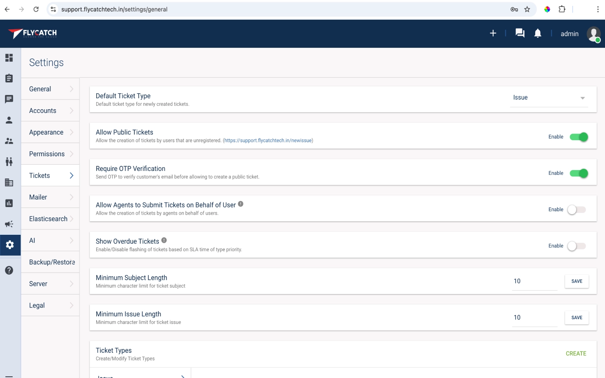Viewport: 605px width, 378px height.
Task: Open the help question mark icon
Action: [9, 270]
